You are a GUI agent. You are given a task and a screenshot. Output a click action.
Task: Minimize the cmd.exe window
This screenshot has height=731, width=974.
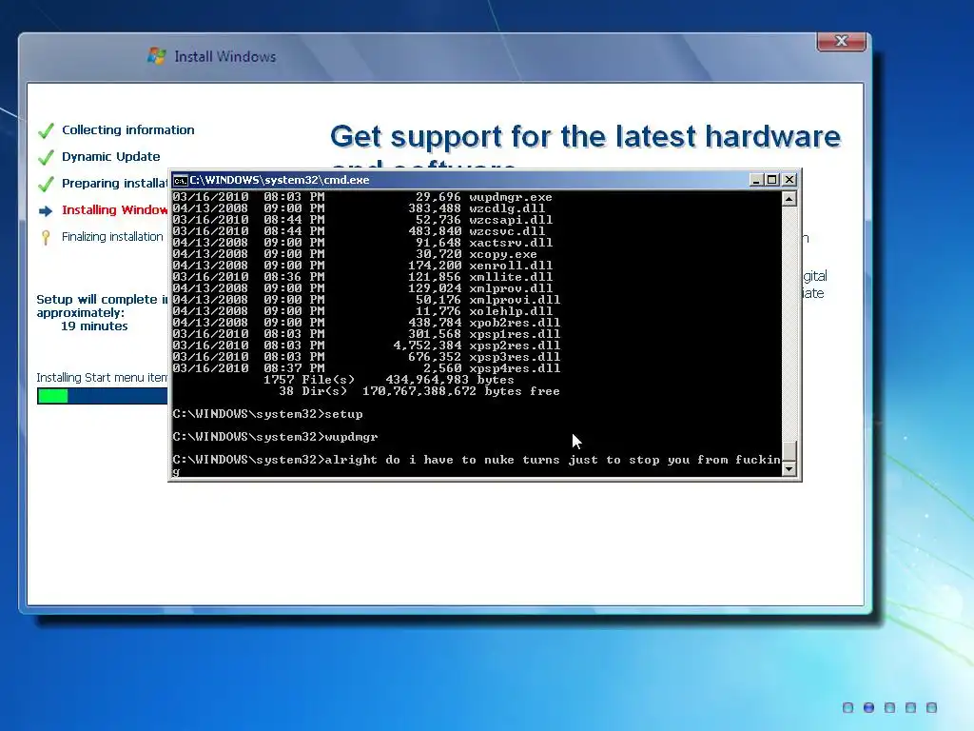tap(756, 180)
